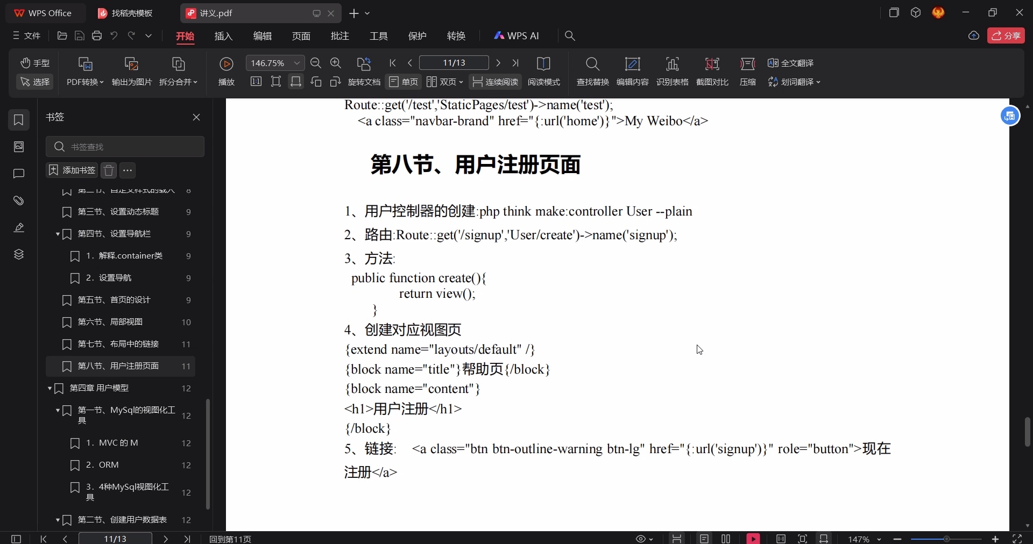Image resolution: width=1033 pixels, height=544 pixels.
Task: Open the 工具 ribbon tab
Action: tap(378, 36)
